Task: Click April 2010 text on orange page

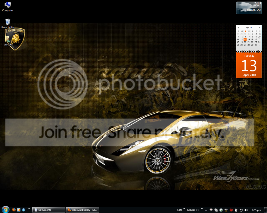Action: pos(250,75)
